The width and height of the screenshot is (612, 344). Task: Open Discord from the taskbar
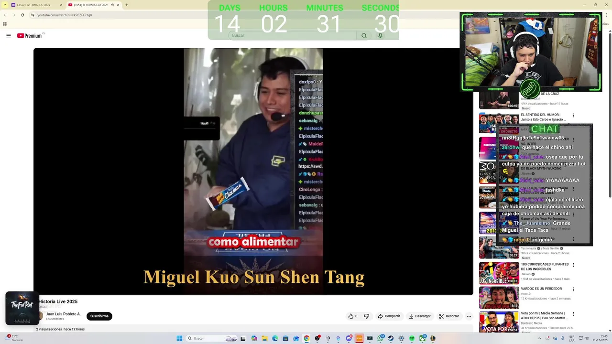349,338
